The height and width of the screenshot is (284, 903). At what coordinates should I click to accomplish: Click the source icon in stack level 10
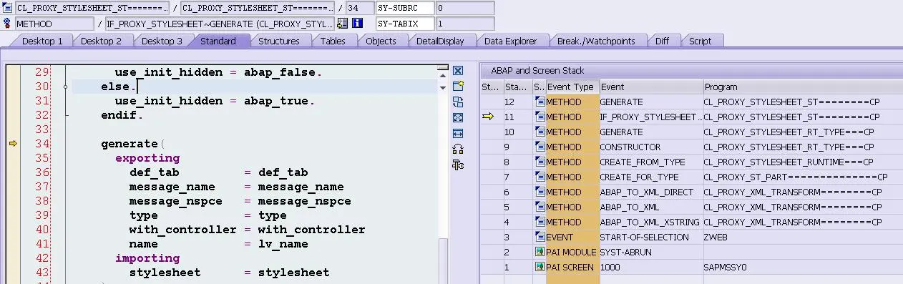(x=540, y=132)
